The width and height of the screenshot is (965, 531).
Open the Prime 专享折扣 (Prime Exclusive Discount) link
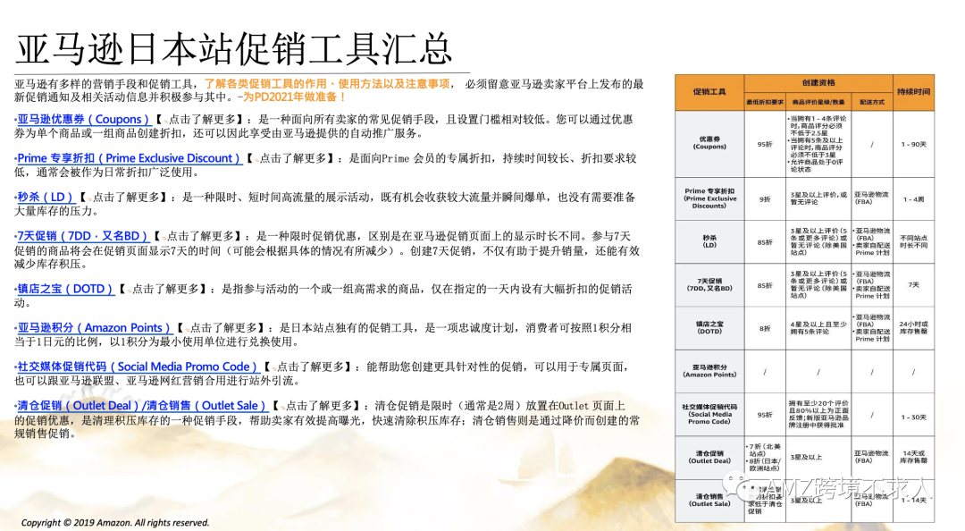coord(129,158)
